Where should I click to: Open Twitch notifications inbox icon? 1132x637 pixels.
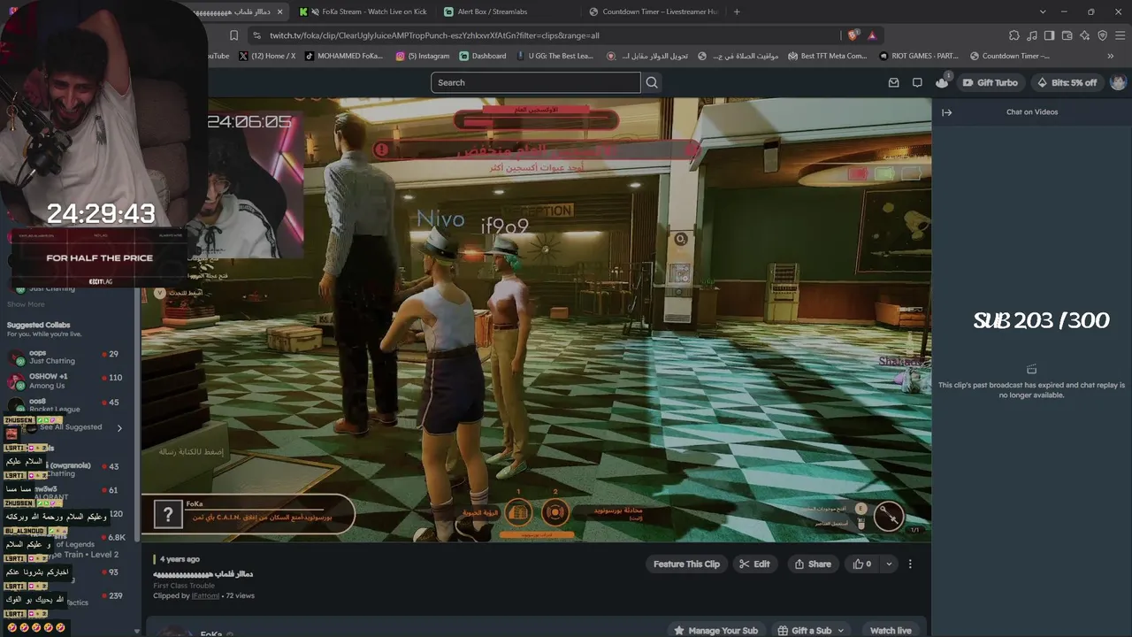(x=893, y=82)
